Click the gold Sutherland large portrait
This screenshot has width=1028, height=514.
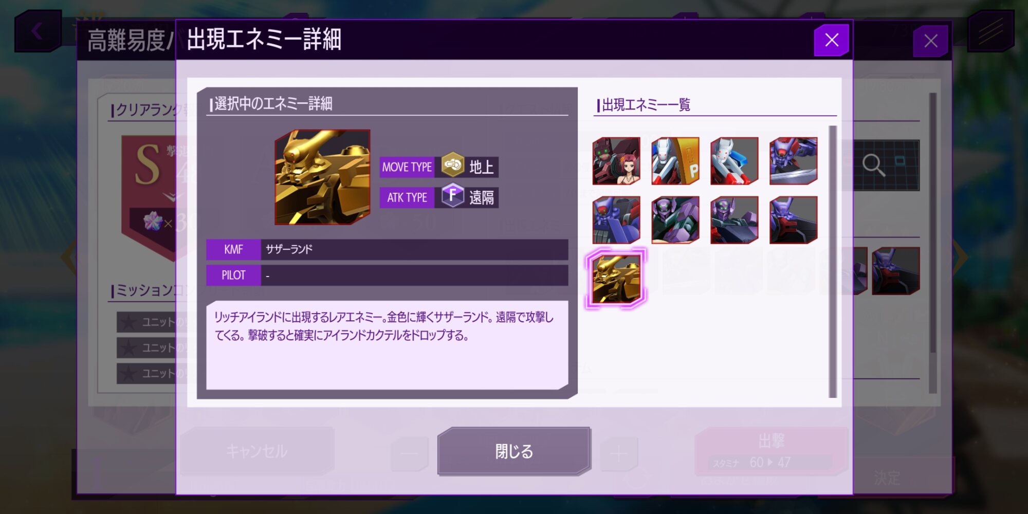[322, 177]
